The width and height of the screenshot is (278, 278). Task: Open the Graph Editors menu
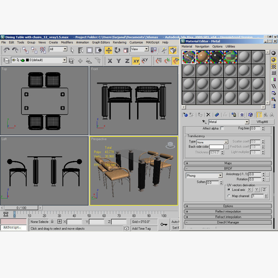(x=101, y=42)
